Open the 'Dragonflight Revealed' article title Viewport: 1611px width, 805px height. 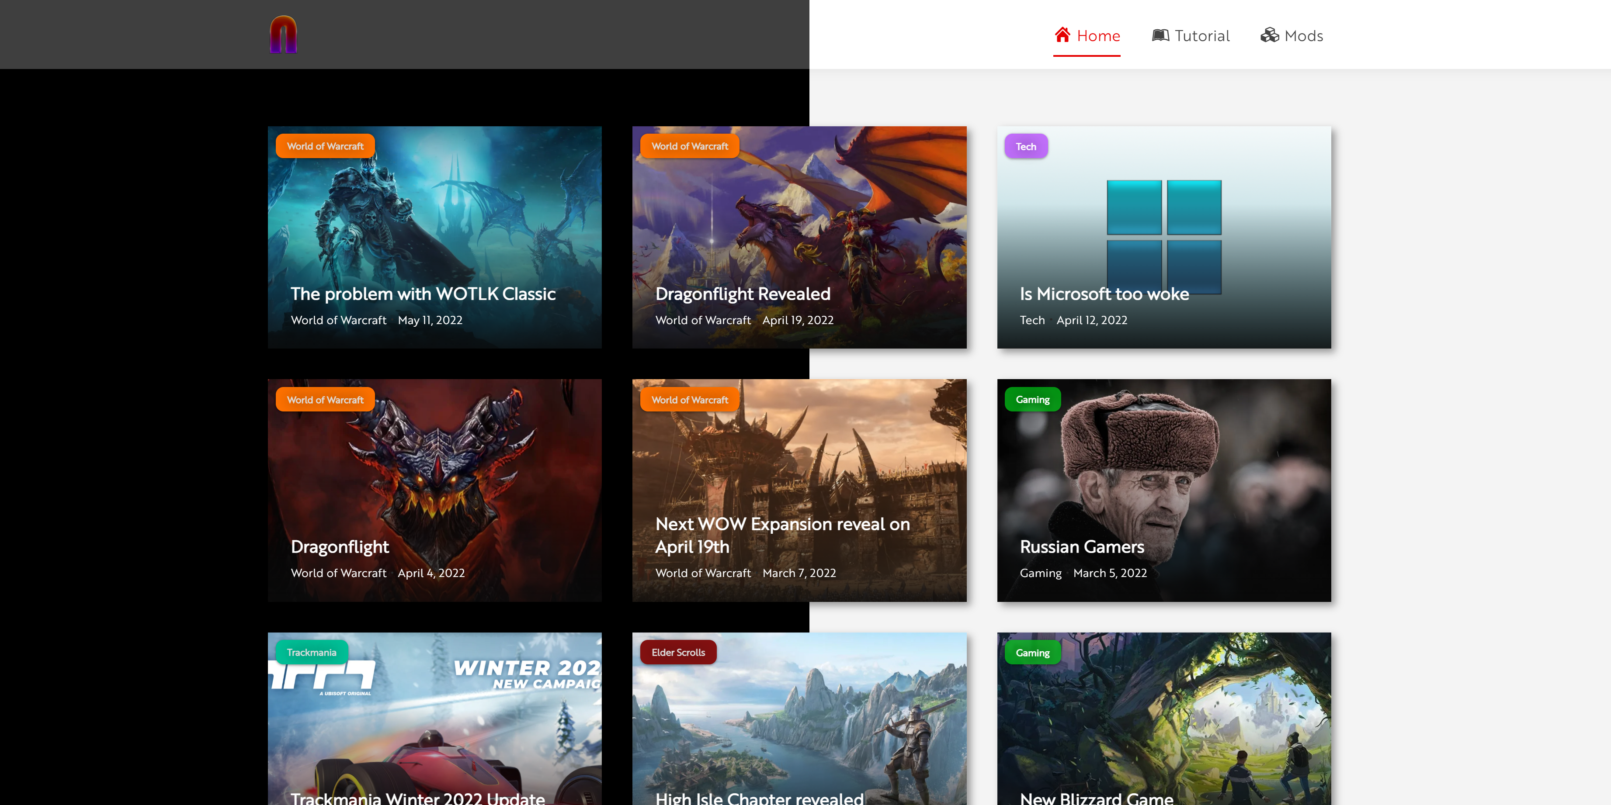[742, 294]
